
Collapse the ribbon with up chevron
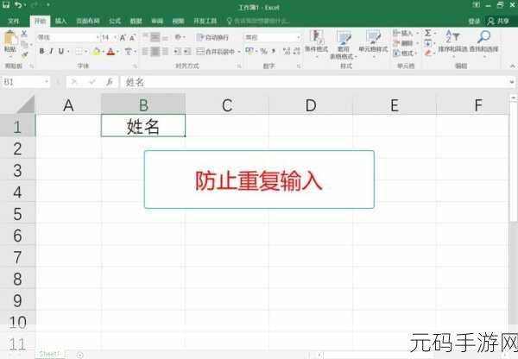[512, 66]
